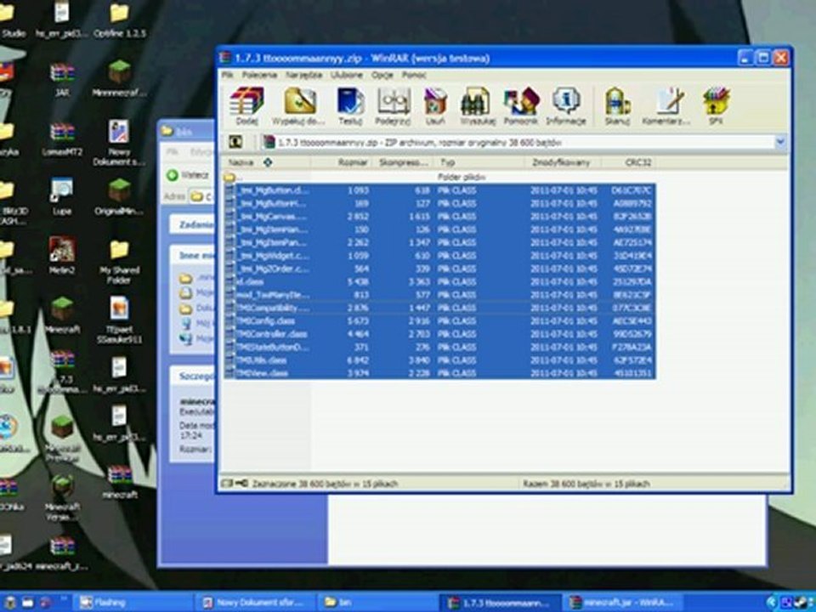Click the Usuń (delete) toolbar icon

pos(435,106)
